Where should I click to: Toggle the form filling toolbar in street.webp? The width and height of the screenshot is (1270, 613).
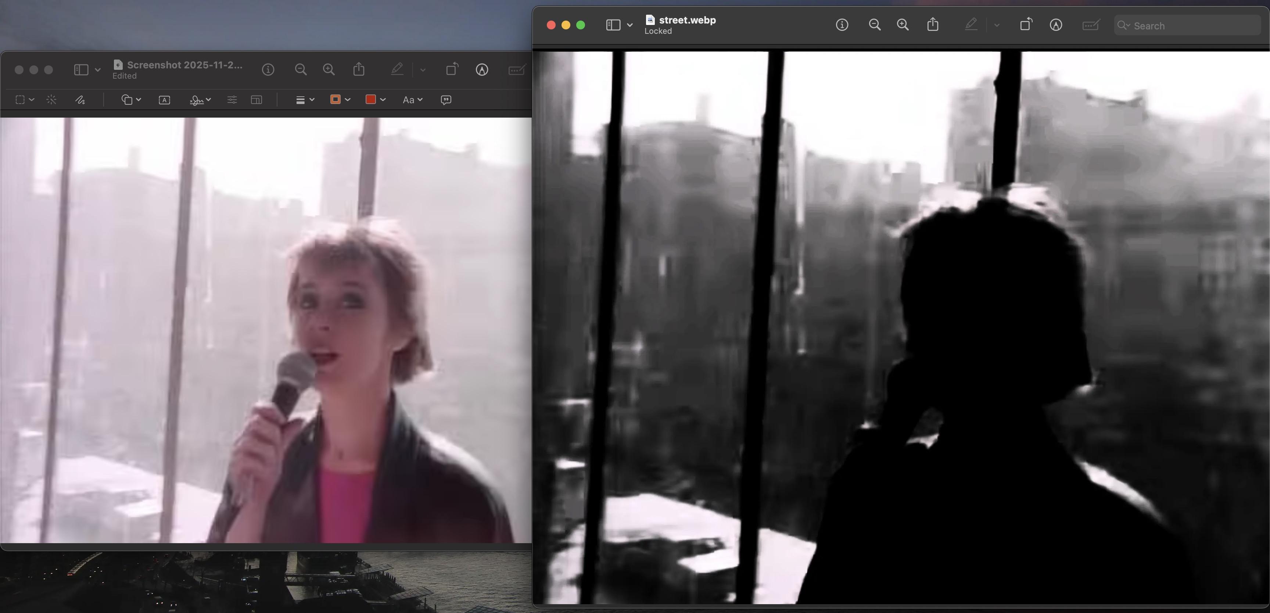tap(1091, 25)
